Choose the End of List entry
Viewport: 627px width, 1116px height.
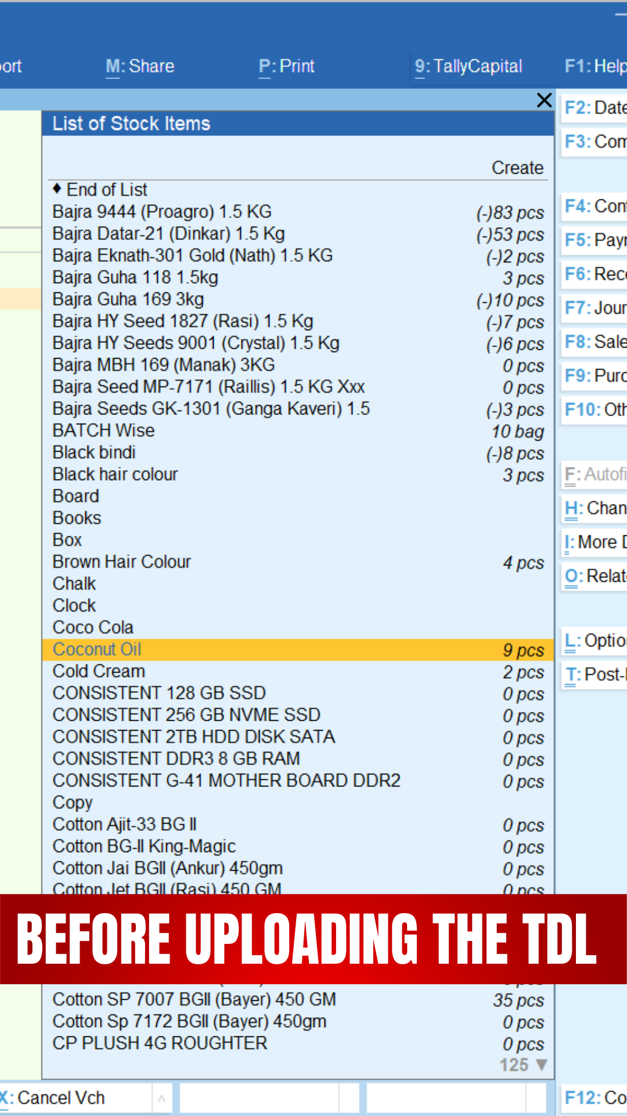(107, 190)
